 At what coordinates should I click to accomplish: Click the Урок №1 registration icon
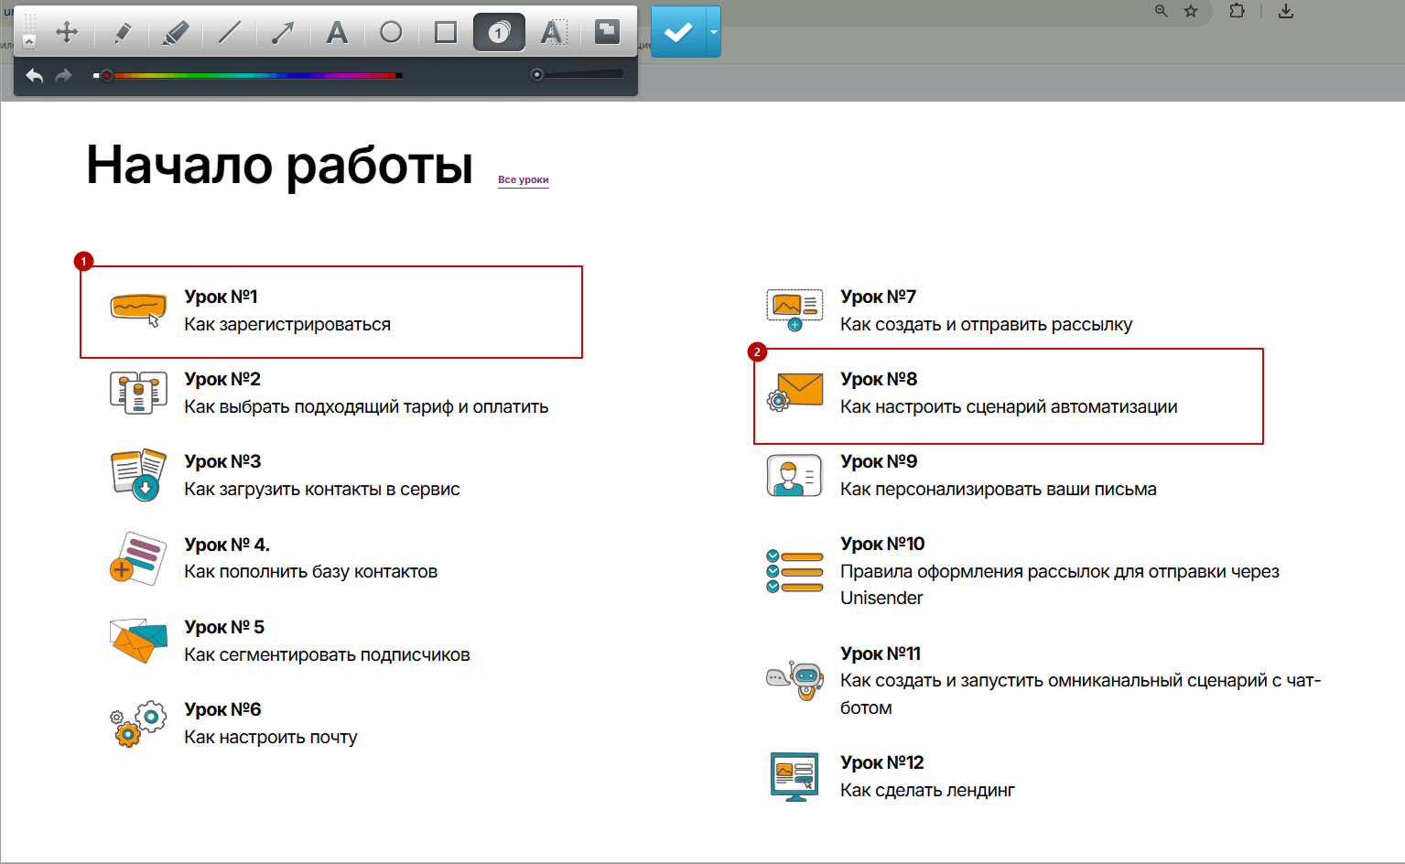(x=138, y=310)
